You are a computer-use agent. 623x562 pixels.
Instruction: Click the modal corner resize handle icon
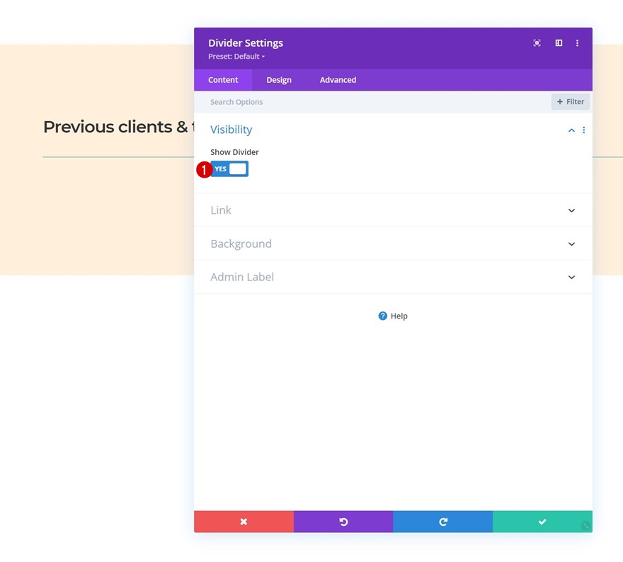coord(585,525)
